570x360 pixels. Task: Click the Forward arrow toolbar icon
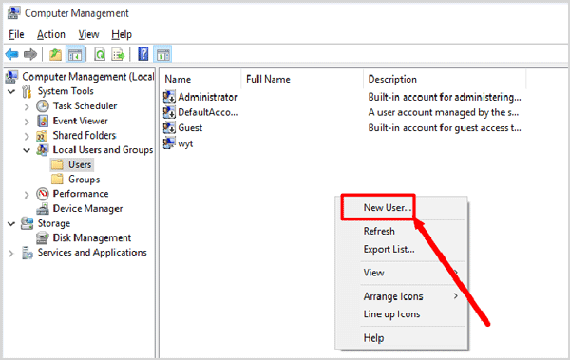coord(30,54)
